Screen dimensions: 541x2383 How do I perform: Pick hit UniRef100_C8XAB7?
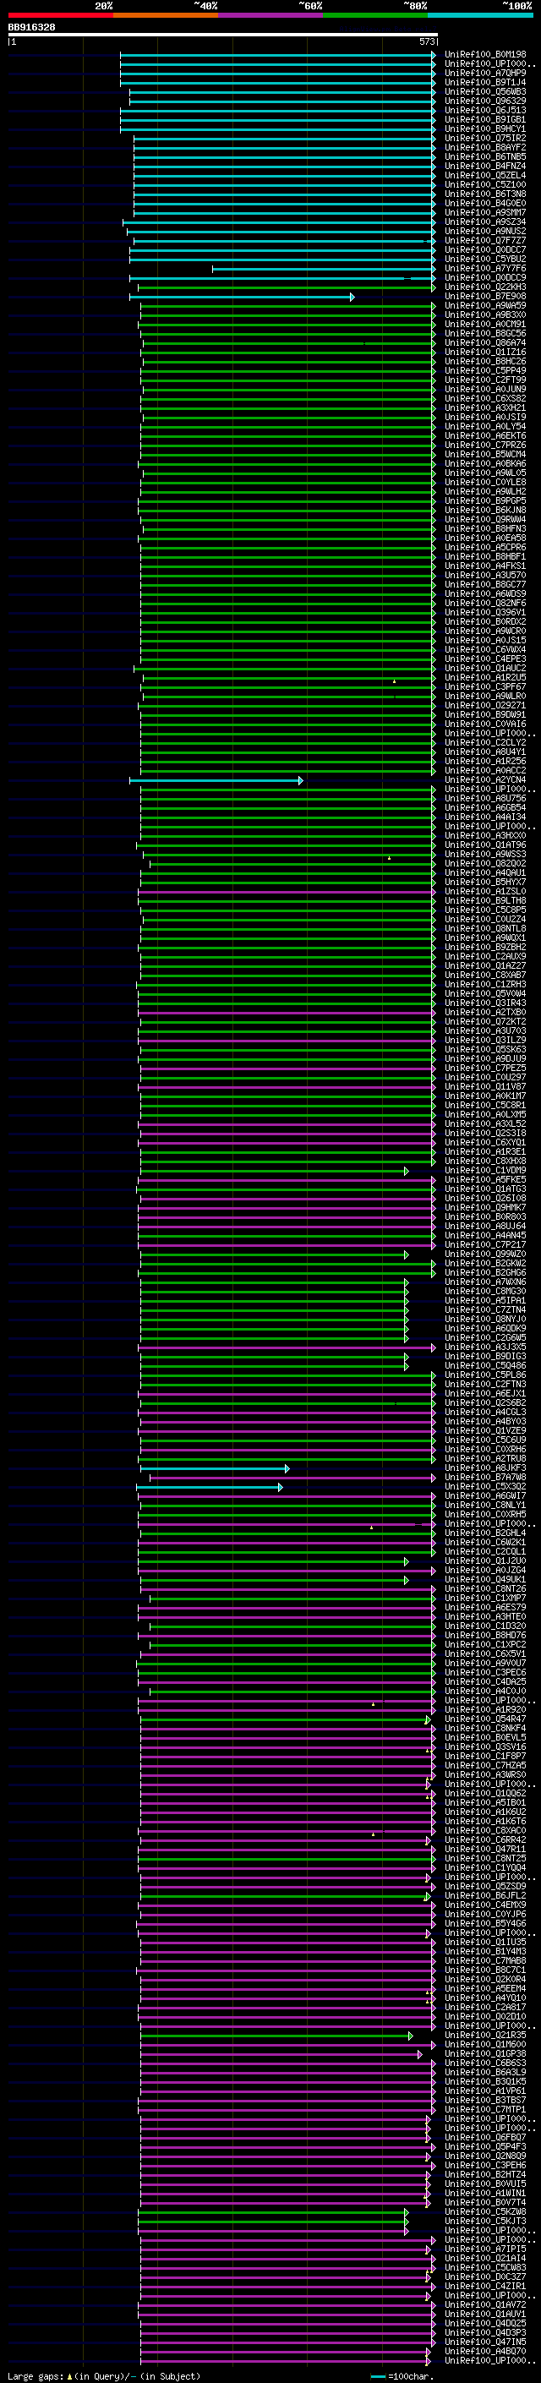[x=485, y=975]
